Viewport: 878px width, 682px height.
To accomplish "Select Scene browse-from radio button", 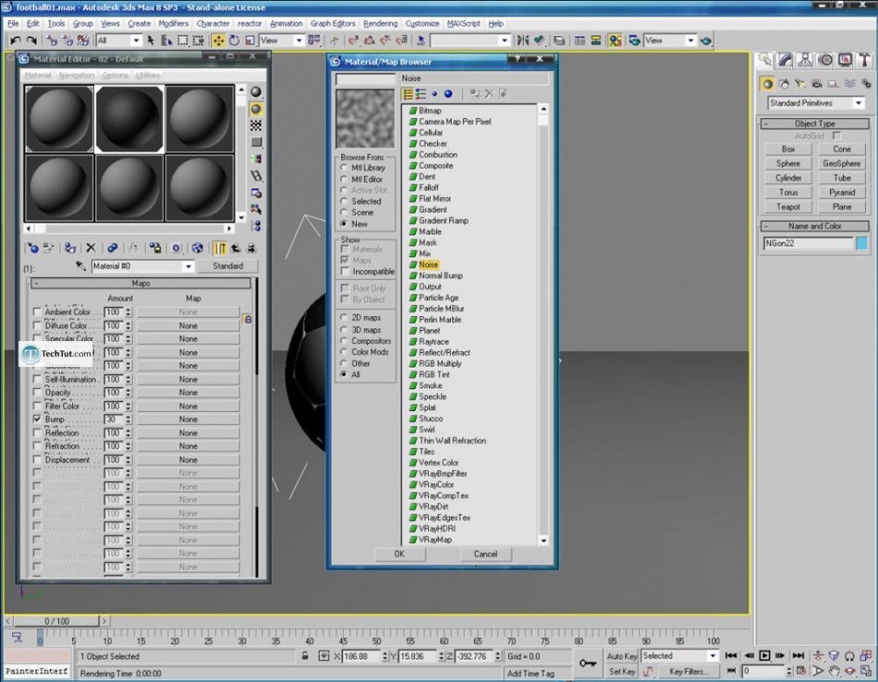I will click(x=344, y=213).
